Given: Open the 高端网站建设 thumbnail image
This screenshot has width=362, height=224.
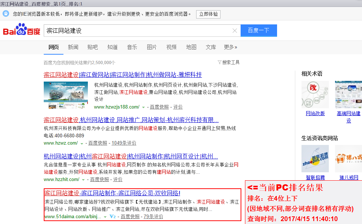Looking at the screenshot, I should (348, 94).
